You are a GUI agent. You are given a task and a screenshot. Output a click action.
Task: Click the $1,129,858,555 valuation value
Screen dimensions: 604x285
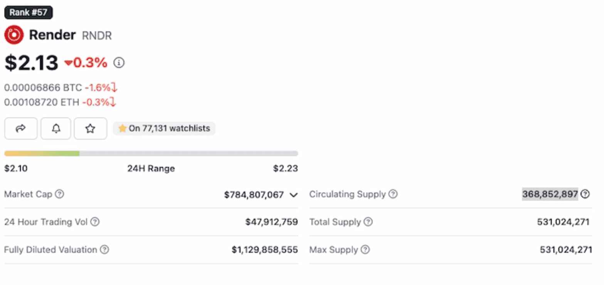click(x=265, y=250)
